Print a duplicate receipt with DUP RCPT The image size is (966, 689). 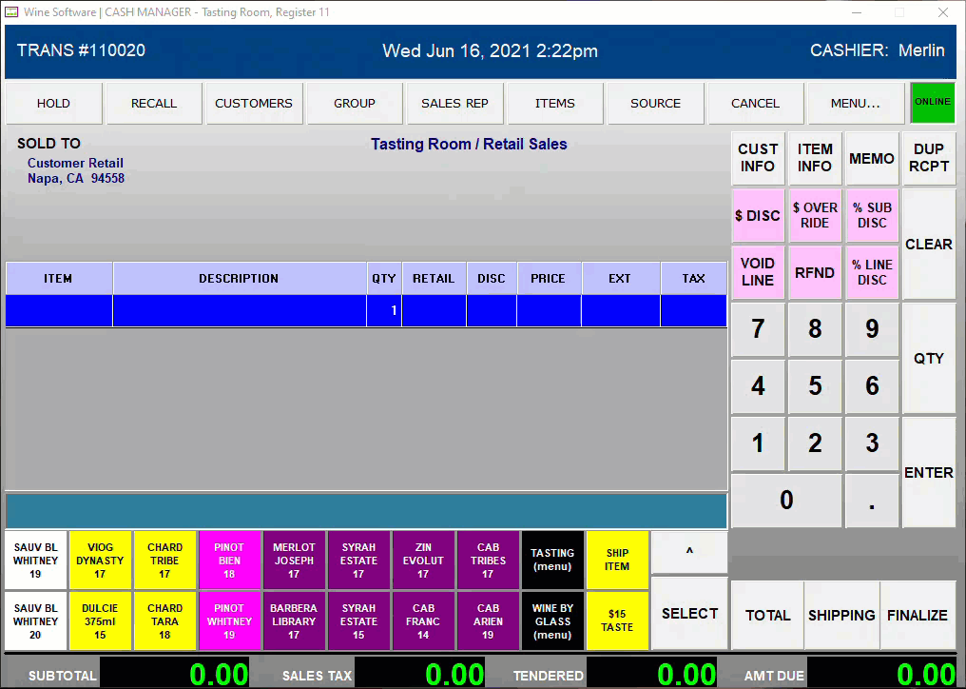pos(929,158)
